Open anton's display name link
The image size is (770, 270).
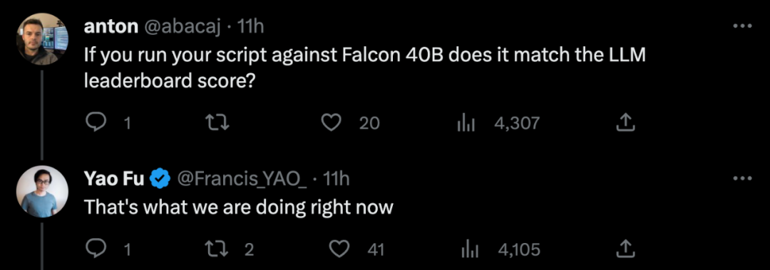coord(111,27)
